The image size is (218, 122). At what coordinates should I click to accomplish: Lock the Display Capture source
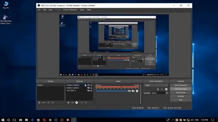pyautogui.click(x=91, y=88)
